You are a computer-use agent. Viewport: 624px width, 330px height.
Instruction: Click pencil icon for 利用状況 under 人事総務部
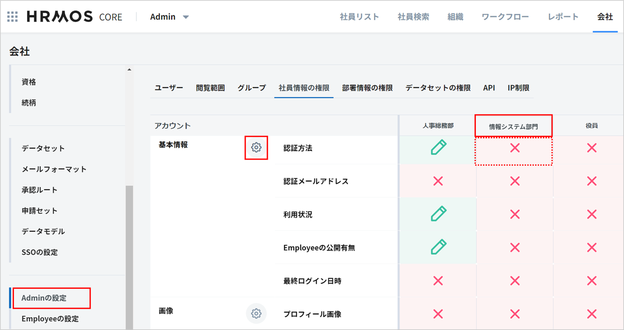tap(438, 214)
